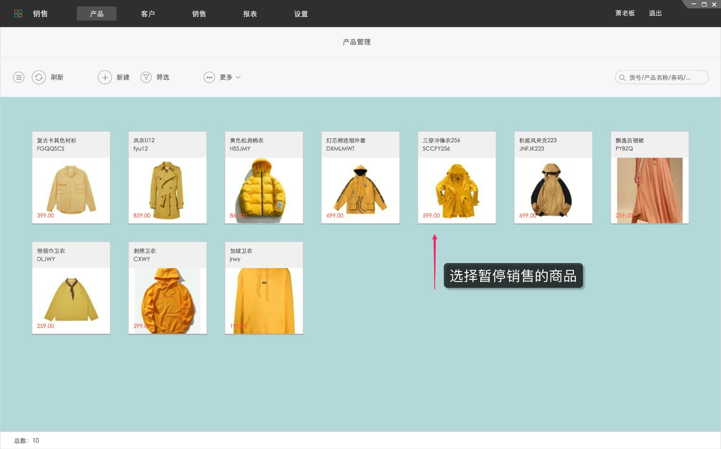The image size is (721, 449).
Task: Click the colorful grid app logo
Action: pyautogui.click(x=18, y=13)
